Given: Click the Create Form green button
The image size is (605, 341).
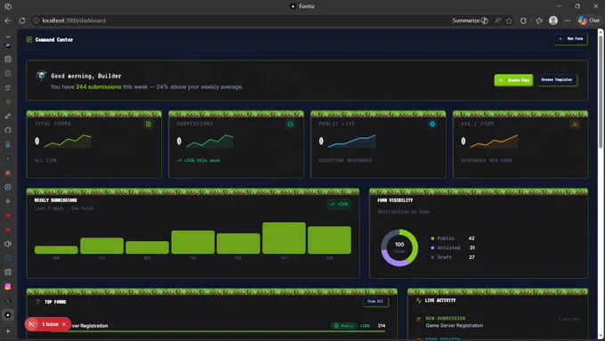Looking at the screenshot, I should 513,80.
